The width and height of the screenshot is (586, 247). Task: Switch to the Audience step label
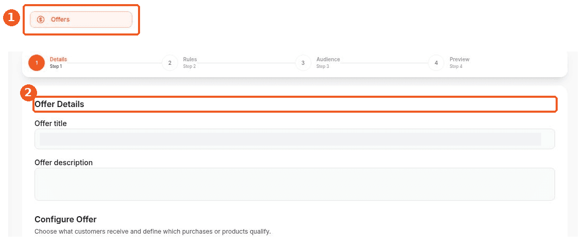pyautogui.click(x=328, y=59)
